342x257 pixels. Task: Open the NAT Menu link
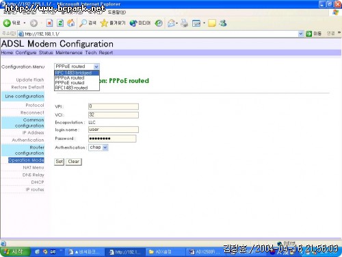pyautogui.click(x=34, y=167)
